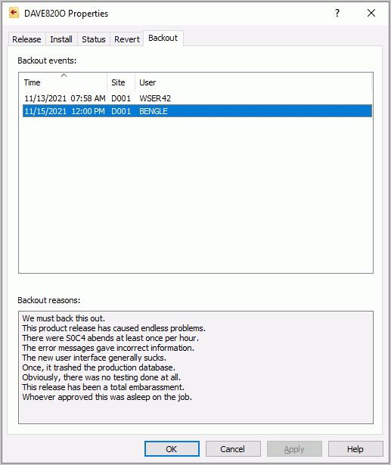Click the sort arrow above Time
391x465 pixels.
click(64, 76)
